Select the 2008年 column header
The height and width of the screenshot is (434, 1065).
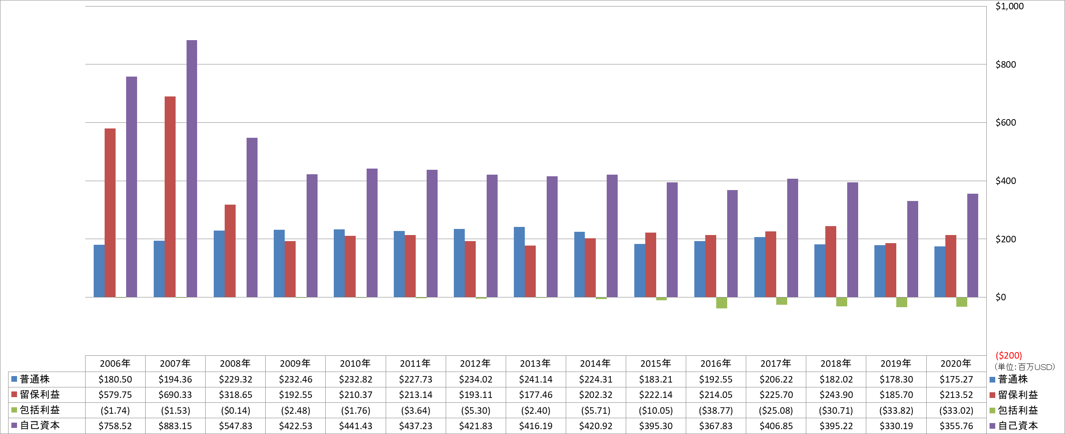[235, 363]
